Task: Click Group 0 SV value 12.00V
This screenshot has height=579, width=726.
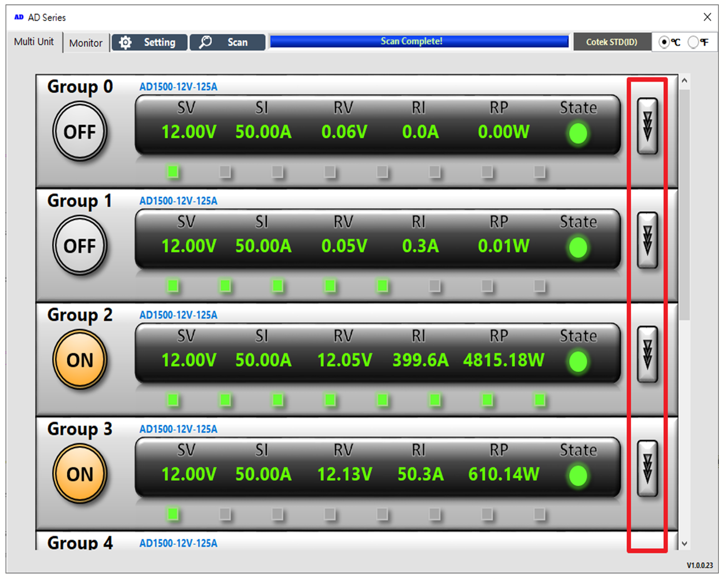Action: [189, 132]
